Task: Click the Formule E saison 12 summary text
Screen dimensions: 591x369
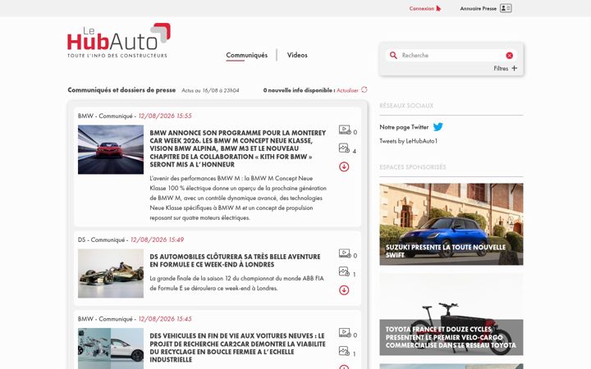Action: (236, 283)
